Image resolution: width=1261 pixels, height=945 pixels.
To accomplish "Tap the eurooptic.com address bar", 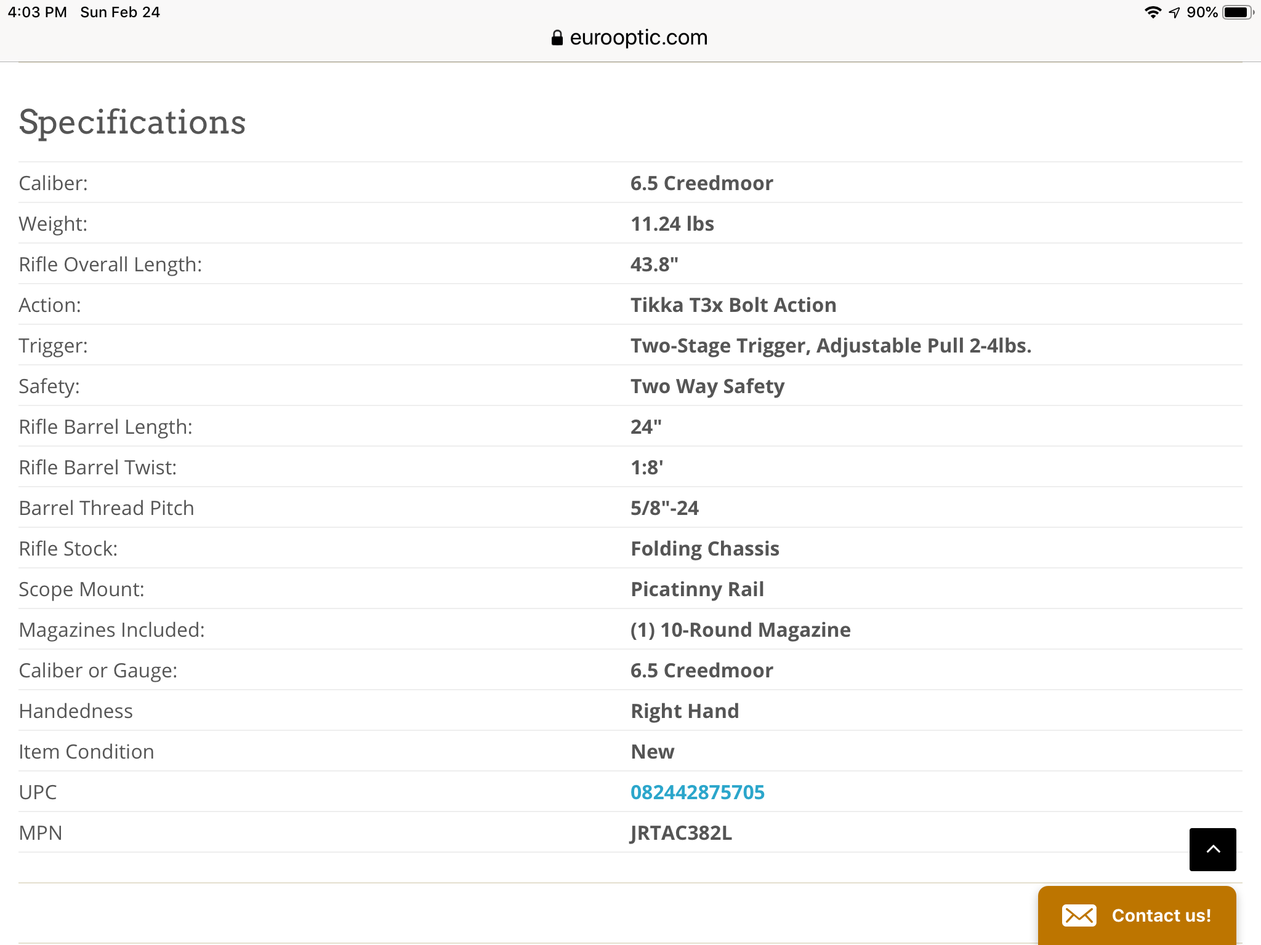I will (629, 38).
